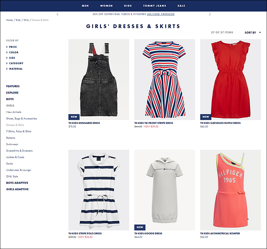This screenshot has width=267, height=249.
Task: Click the NOW $36.50 sale price
Action: (85, 237)
